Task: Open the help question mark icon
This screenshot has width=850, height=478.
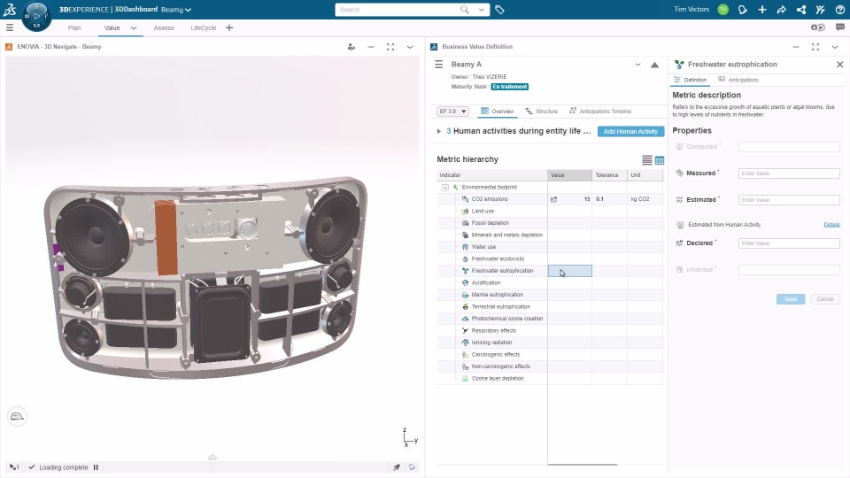Action: tap(839, 10)
